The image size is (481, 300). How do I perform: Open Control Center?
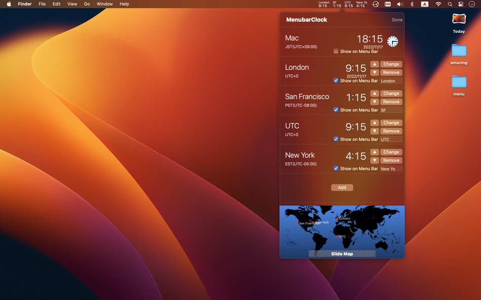tap(461, 4)
